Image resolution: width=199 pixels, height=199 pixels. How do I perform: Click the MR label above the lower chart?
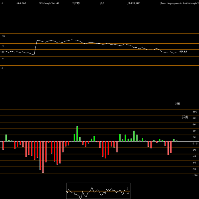(178, 103)
